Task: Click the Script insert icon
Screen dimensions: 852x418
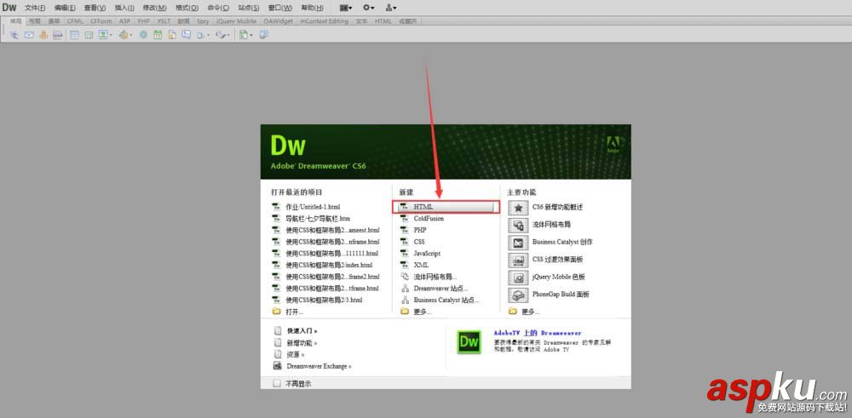Action: tap(221, 35)
